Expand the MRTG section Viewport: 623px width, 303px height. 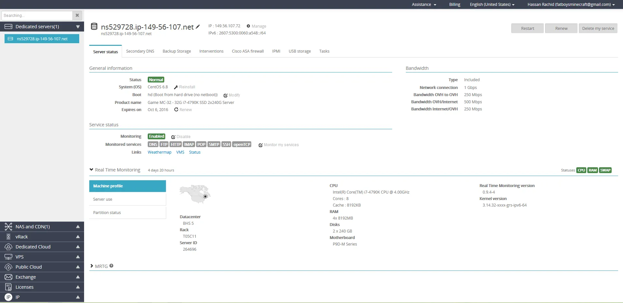coord(92,266)
